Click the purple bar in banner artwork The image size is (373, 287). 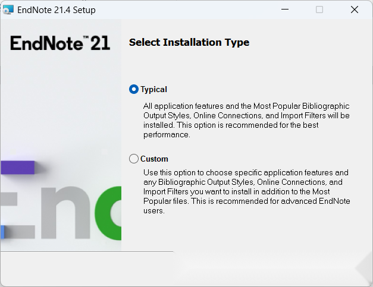(x=18, y=167)
